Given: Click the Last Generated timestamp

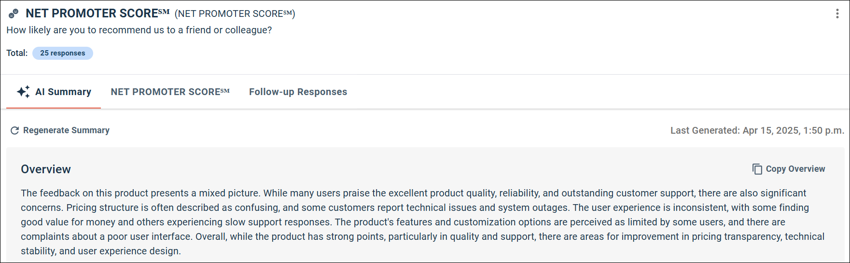Looking at the screenshot, I should coord(757,130).
